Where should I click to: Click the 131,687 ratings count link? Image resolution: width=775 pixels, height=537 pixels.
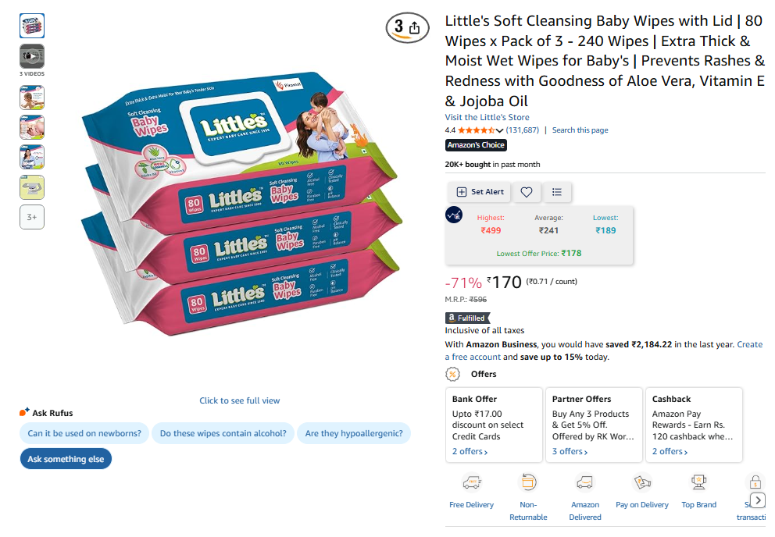522,130
